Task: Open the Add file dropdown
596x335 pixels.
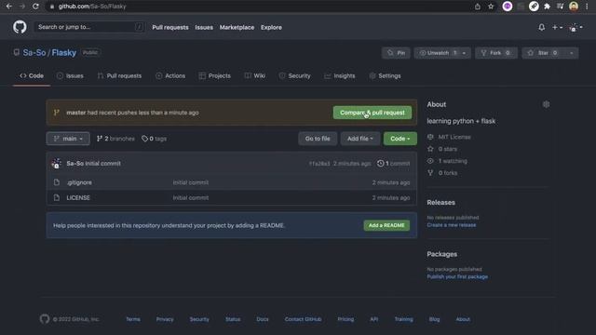Action: coord(360,139)
